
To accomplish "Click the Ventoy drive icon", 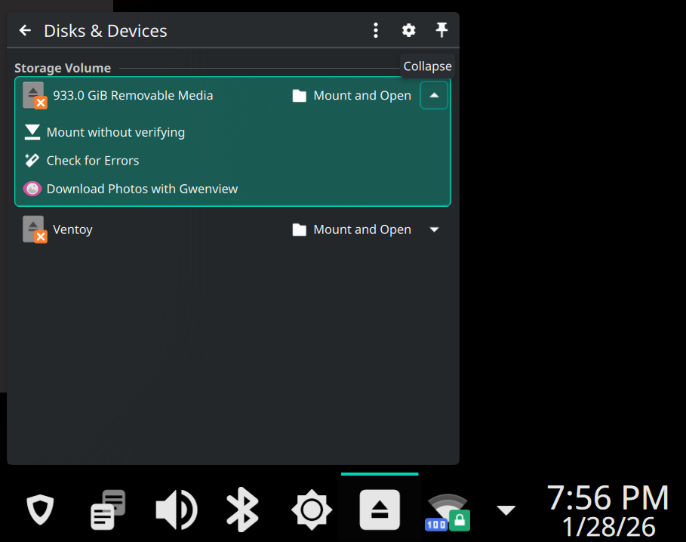I will point(34,229).
